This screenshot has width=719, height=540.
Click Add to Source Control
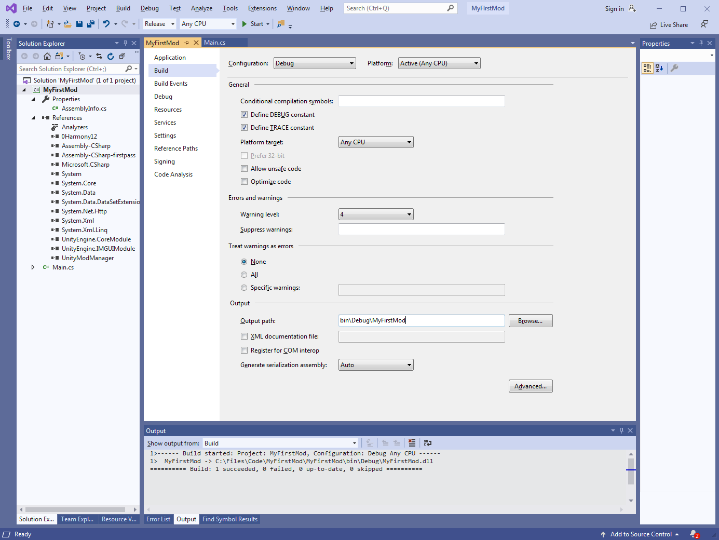pos(641,534)
